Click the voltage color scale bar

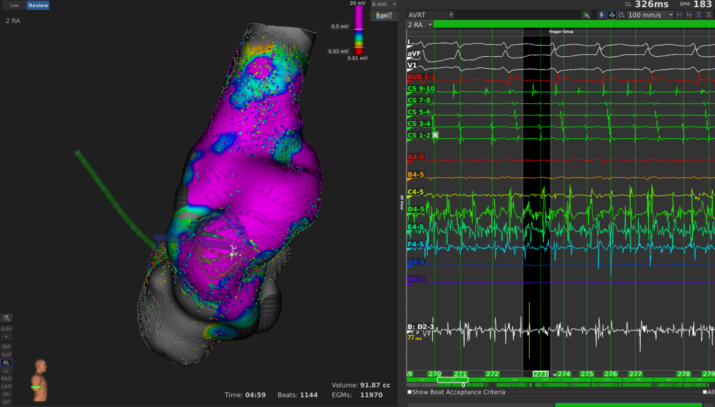[359, 30]
